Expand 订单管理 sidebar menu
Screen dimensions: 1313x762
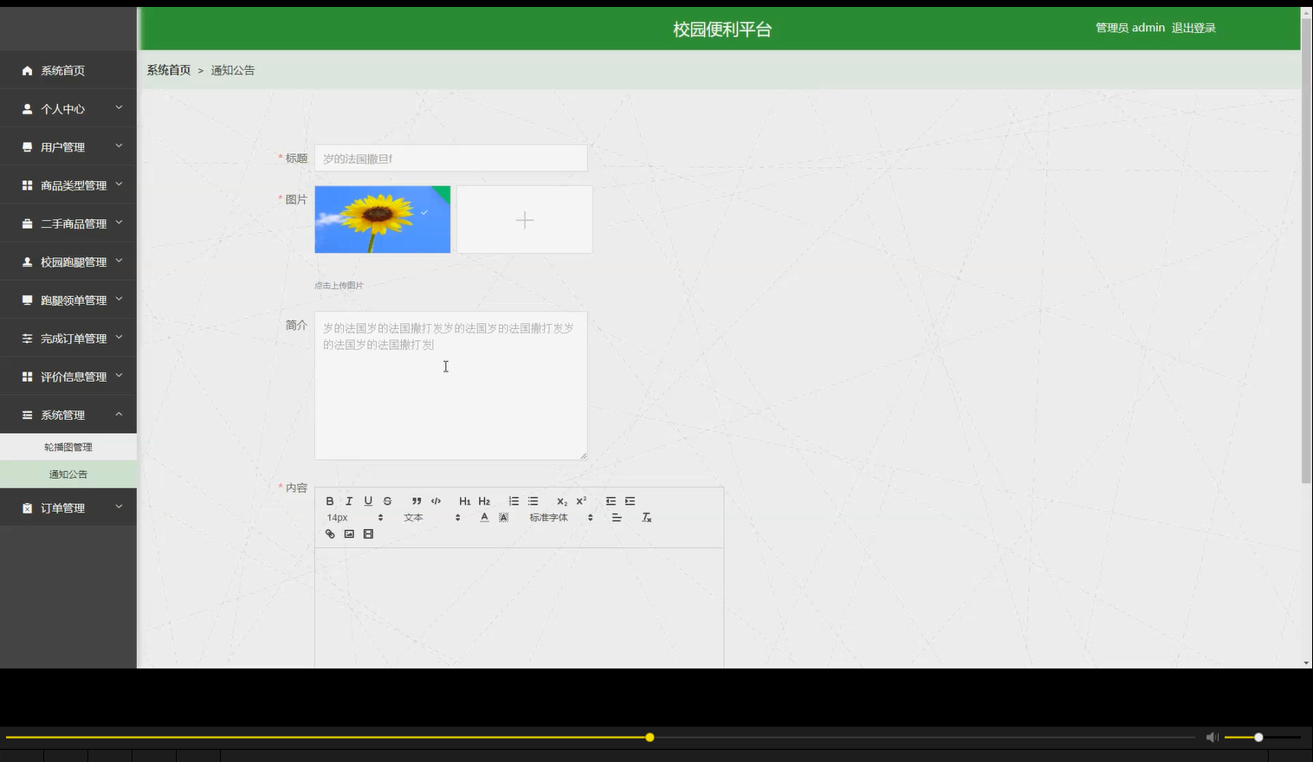[68, 507]
